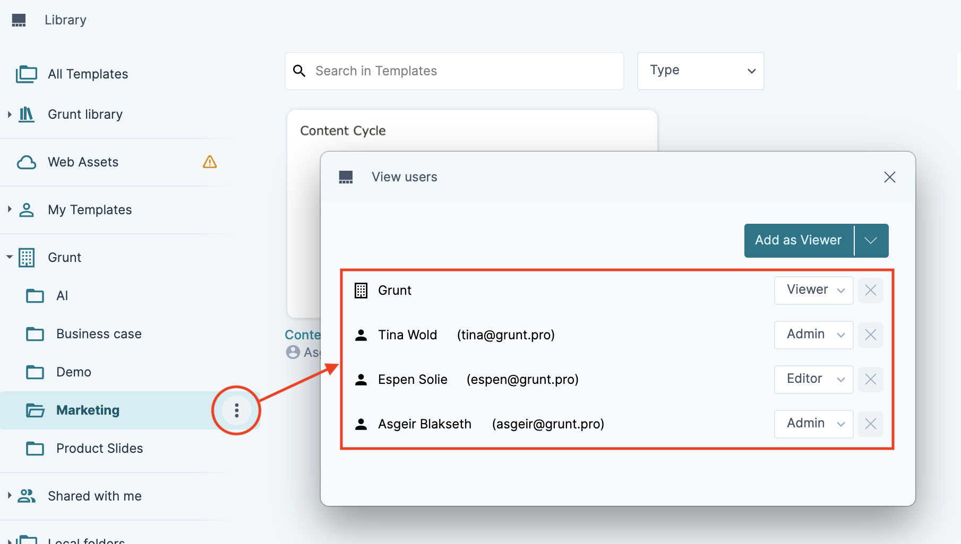
Task: Open the Type filter dropdown
Action: pos(700,71)
